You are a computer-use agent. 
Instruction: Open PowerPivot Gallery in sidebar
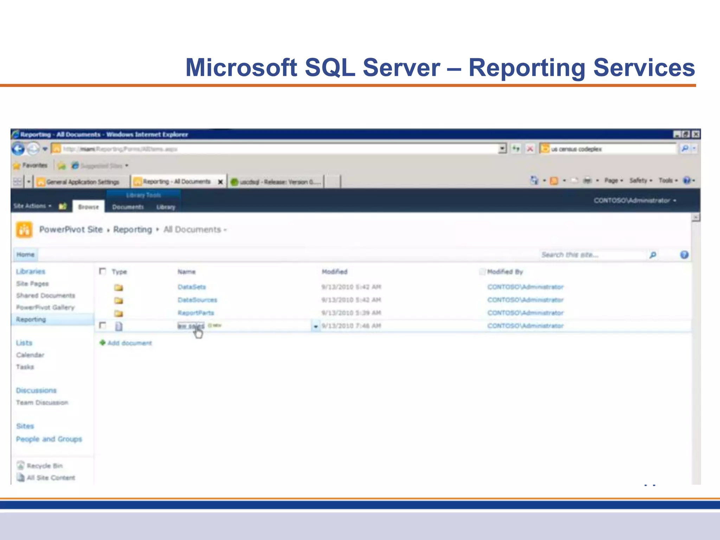click(45, 307)
